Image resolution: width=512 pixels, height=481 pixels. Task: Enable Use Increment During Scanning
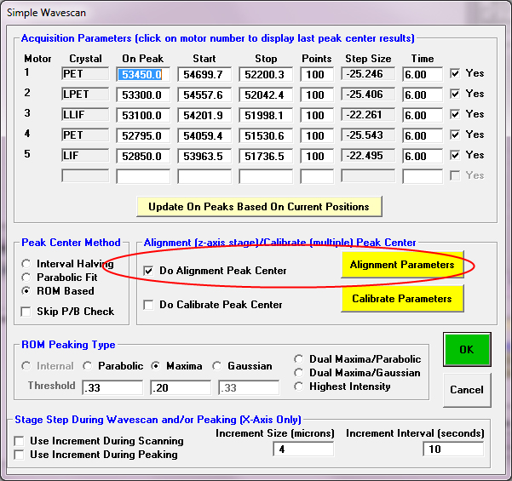click(20, 441)
